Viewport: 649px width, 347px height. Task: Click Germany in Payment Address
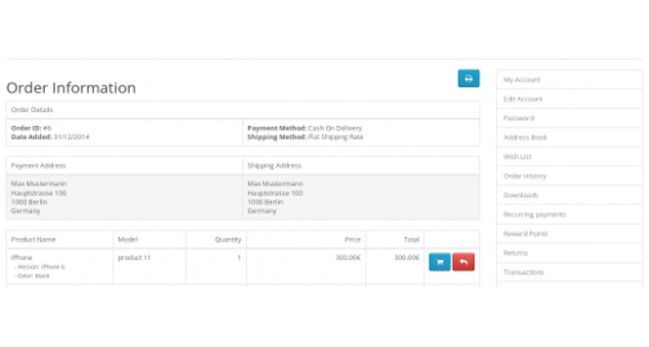(x=26, y=211)
